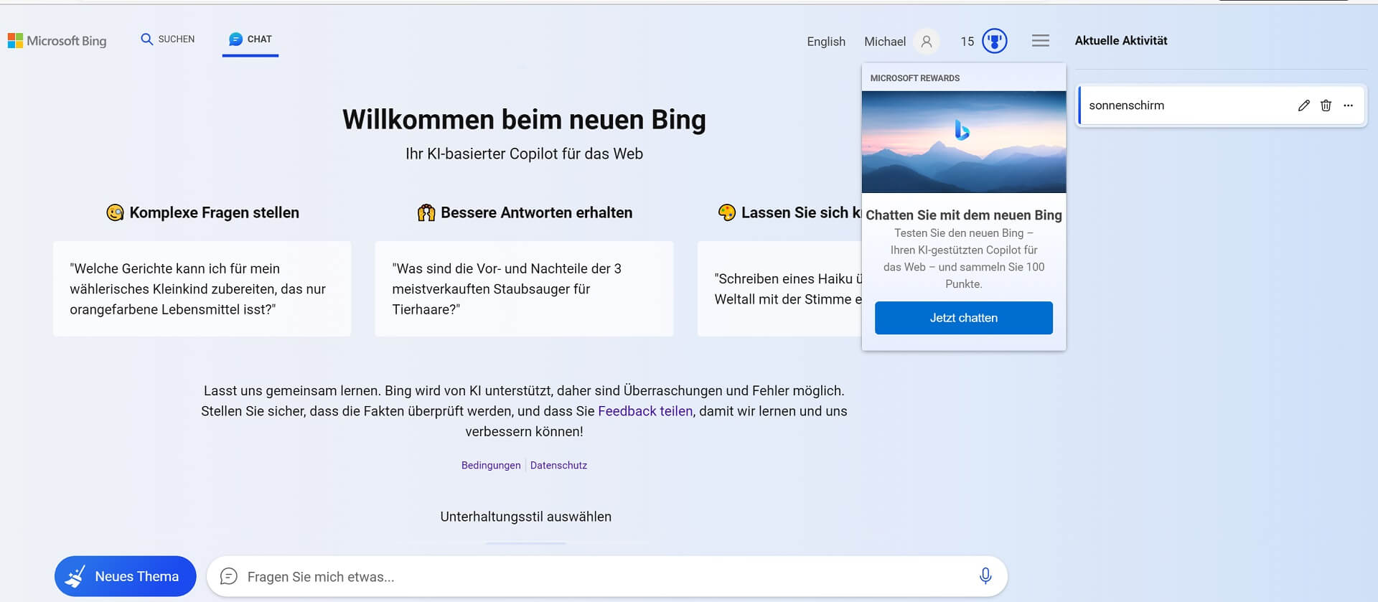
Task: Open Michael's account name link
Action: [x=885, y=42]
